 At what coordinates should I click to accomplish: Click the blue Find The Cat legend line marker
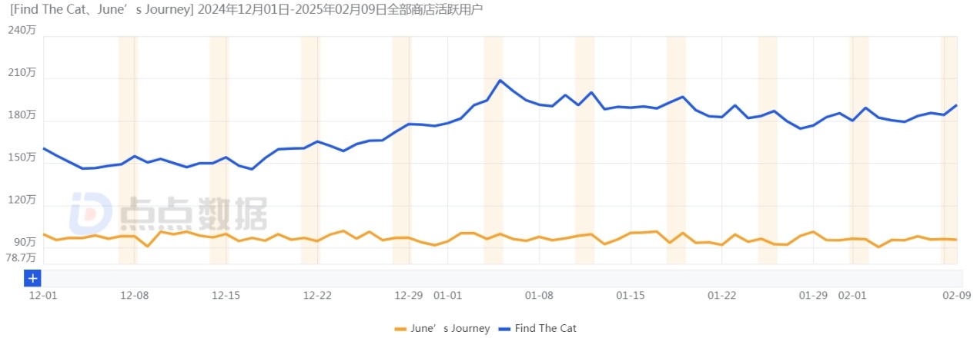point(504,329)
